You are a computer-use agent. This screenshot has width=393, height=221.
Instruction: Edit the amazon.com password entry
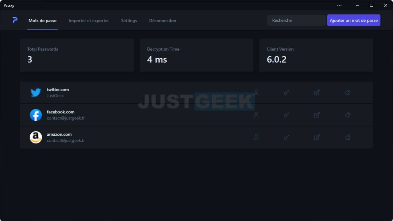point(317,137)
